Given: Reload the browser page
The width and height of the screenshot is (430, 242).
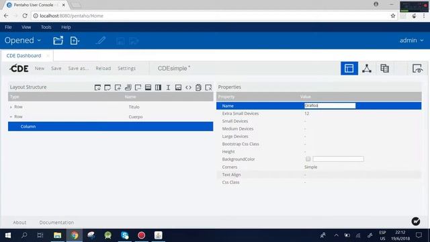Looking at the screenshot, I should point(25,16).
